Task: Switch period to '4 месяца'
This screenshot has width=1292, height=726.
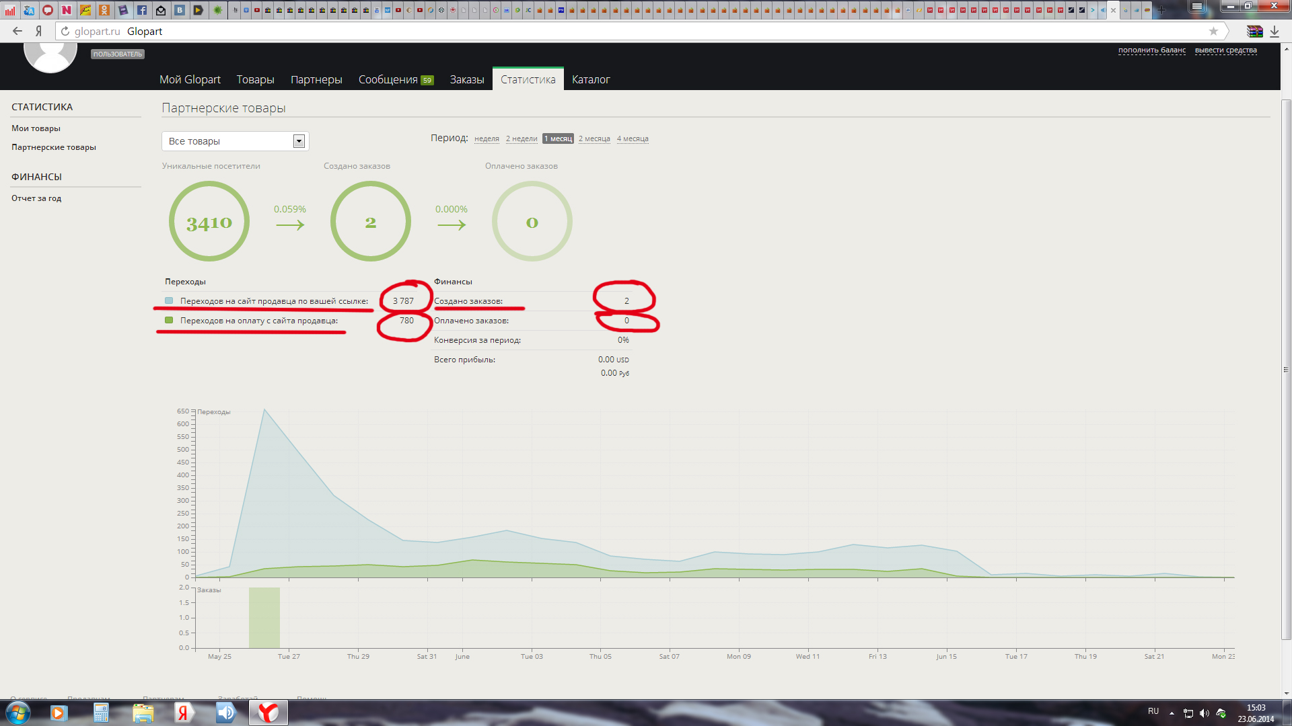Action: (x=633, y=138)
